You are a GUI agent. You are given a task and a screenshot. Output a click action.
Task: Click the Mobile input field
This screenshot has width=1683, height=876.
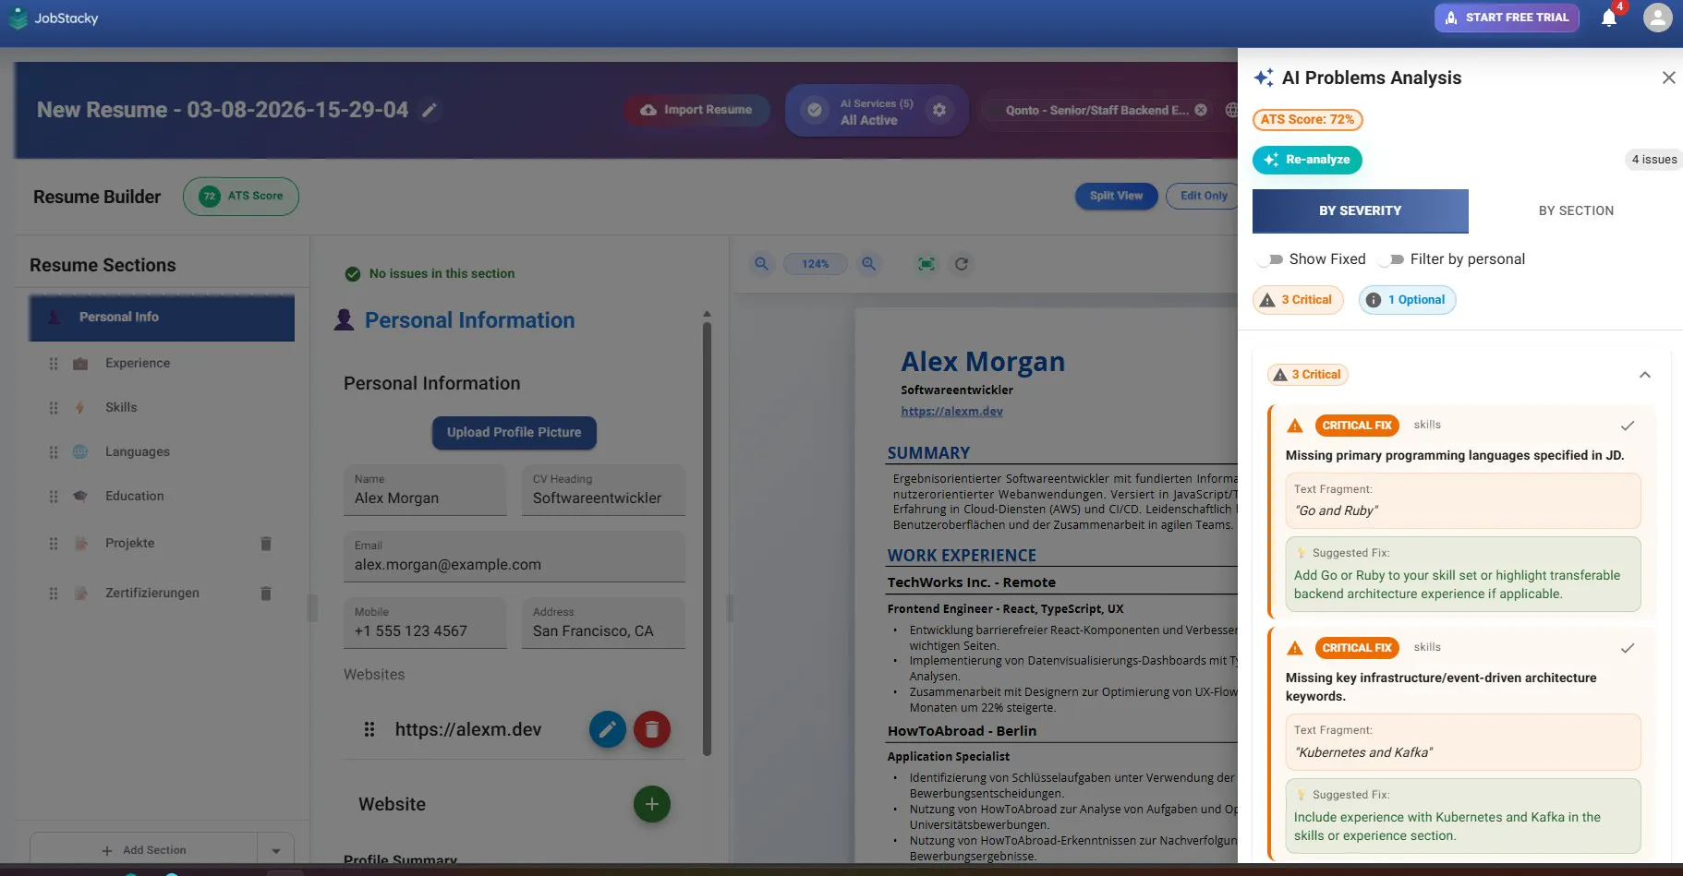(x=425, y=623)
